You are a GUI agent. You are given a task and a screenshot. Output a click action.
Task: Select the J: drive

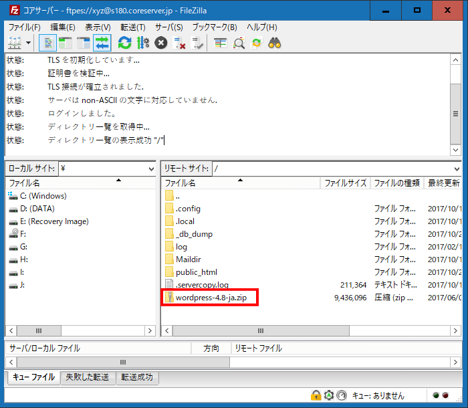[x=17, y=285]
